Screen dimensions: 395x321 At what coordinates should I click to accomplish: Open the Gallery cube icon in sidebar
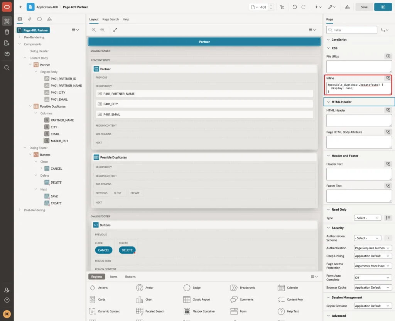pos(7,54)
